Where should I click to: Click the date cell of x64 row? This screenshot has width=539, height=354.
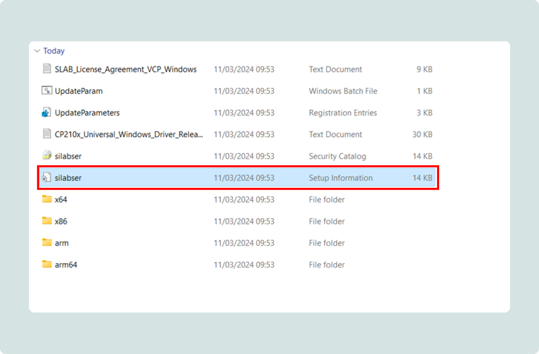(244, 200)
